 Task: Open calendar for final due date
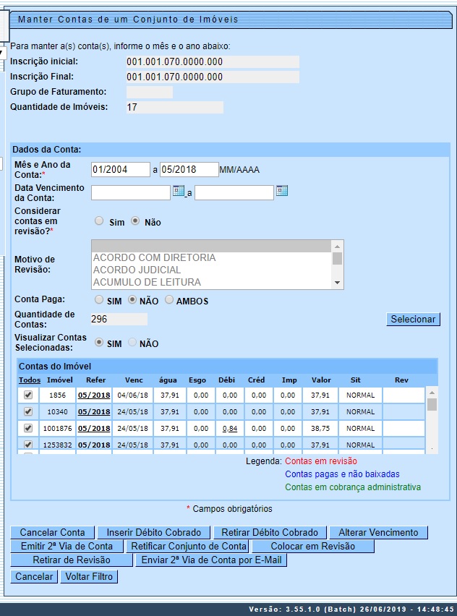[282, 191]
